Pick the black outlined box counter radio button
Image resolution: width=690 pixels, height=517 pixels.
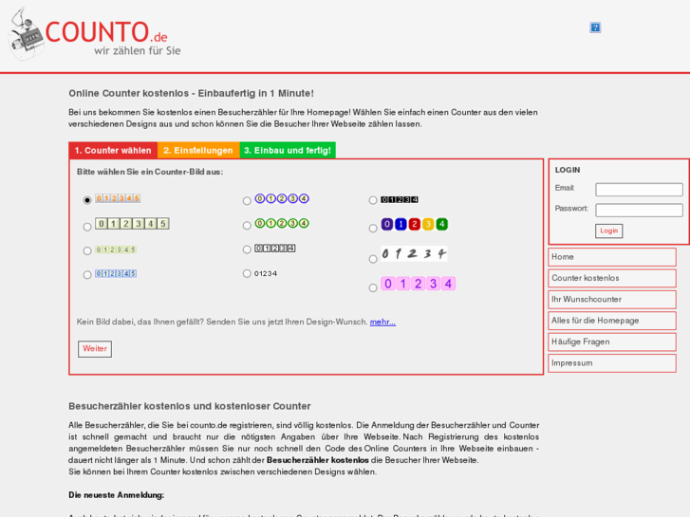click(x=247, y=249)
